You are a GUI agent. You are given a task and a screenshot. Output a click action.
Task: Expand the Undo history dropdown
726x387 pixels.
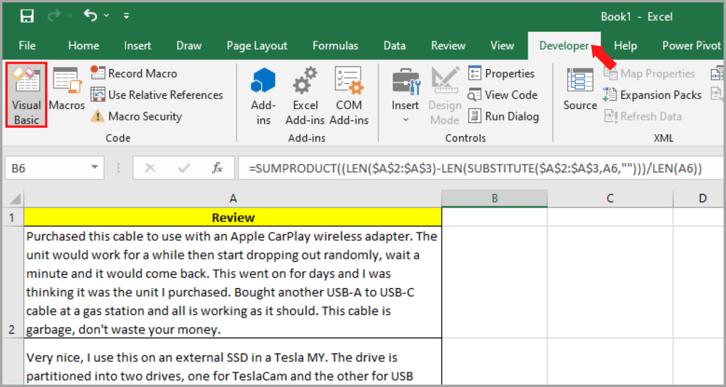[x=106, y=15]
